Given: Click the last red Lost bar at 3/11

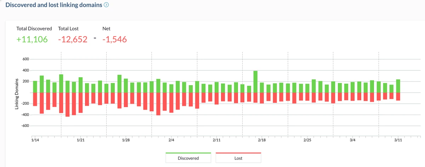Looking at the screenshot, I should click(x=398, y=96).
